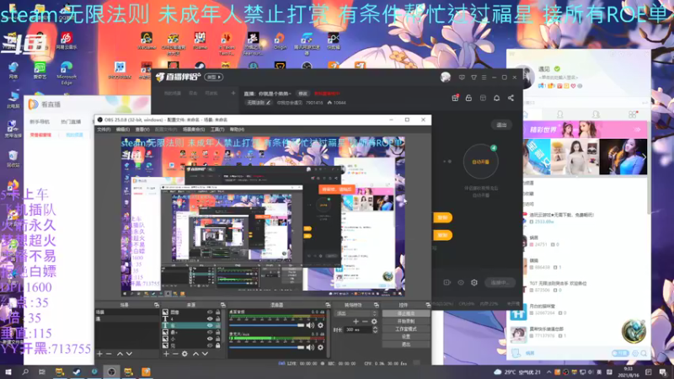Switch the 竖屏 mode selector in 直播伴侣
The image size is (674, 379).
[214, 77]
